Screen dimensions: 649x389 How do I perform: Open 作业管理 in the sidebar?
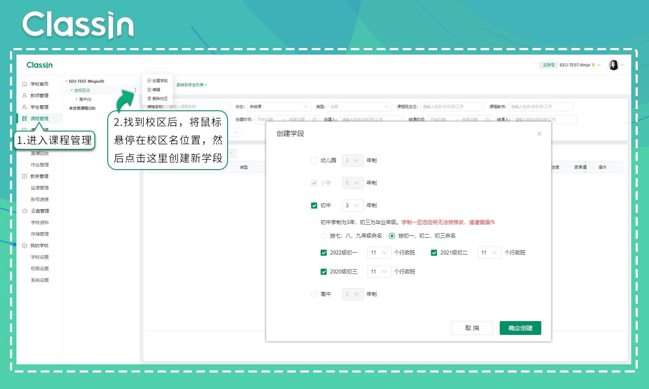[40, 165]
